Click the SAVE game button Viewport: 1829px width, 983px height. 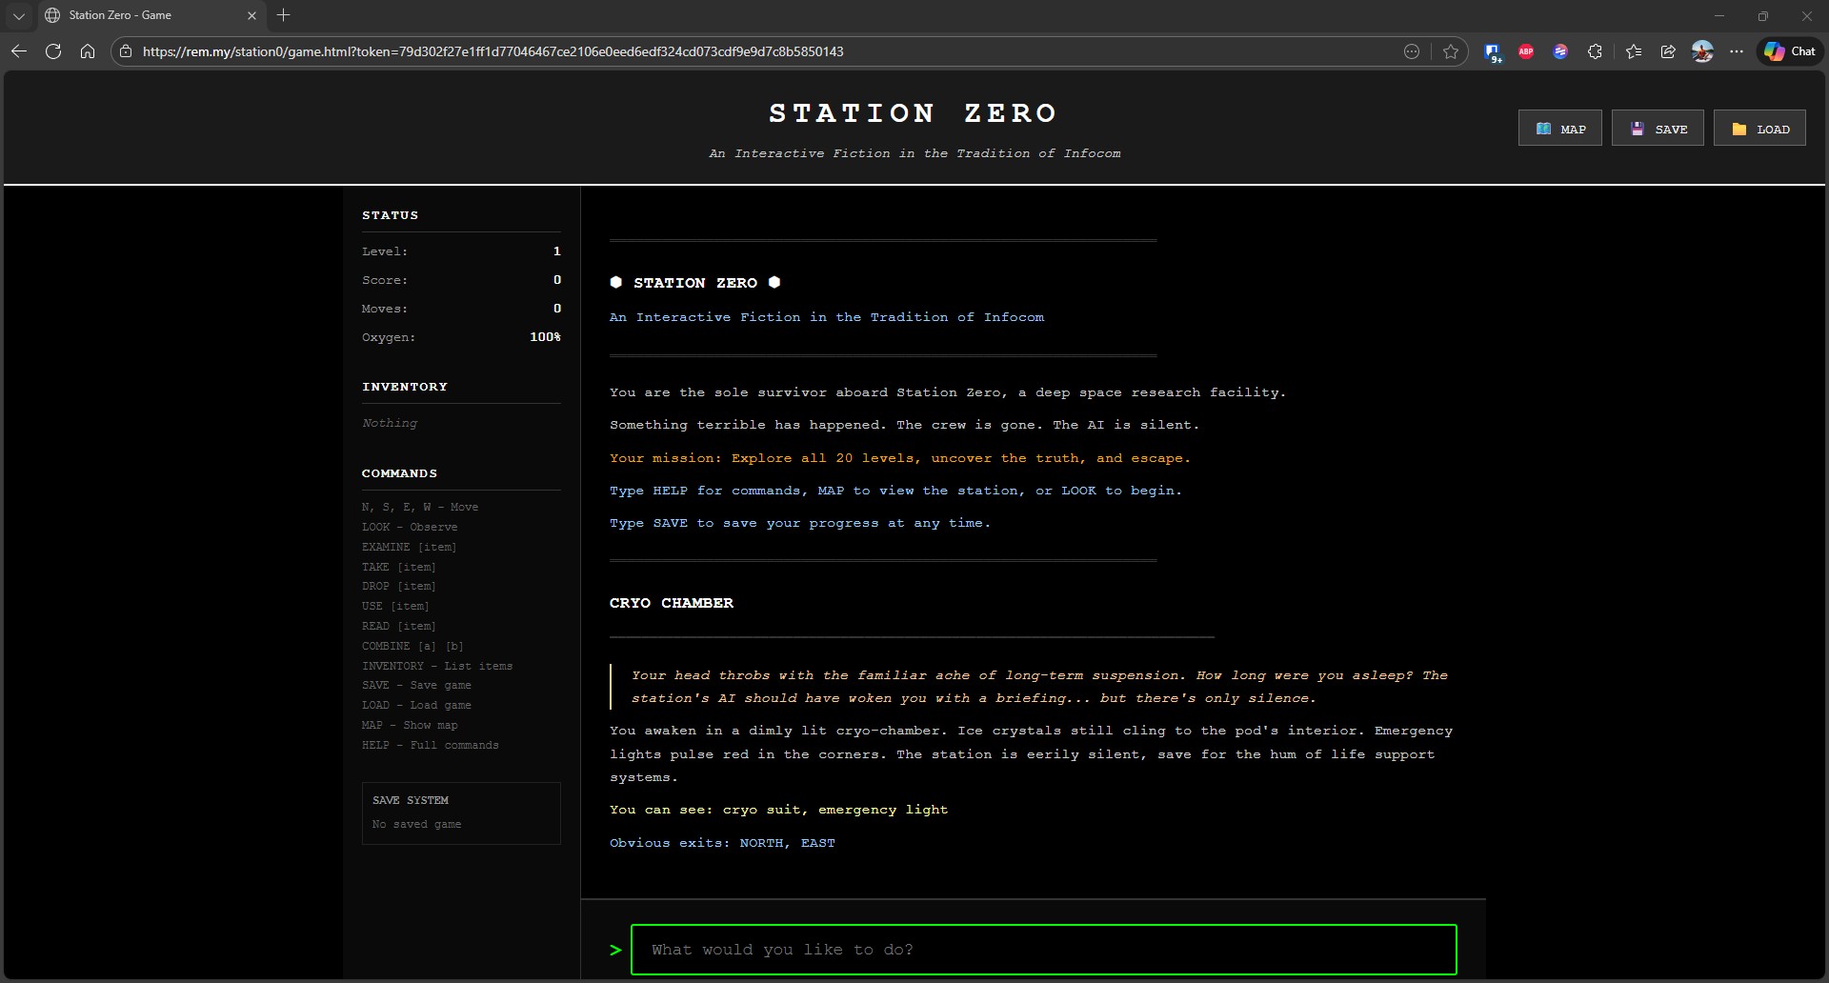coord(1657,129)
